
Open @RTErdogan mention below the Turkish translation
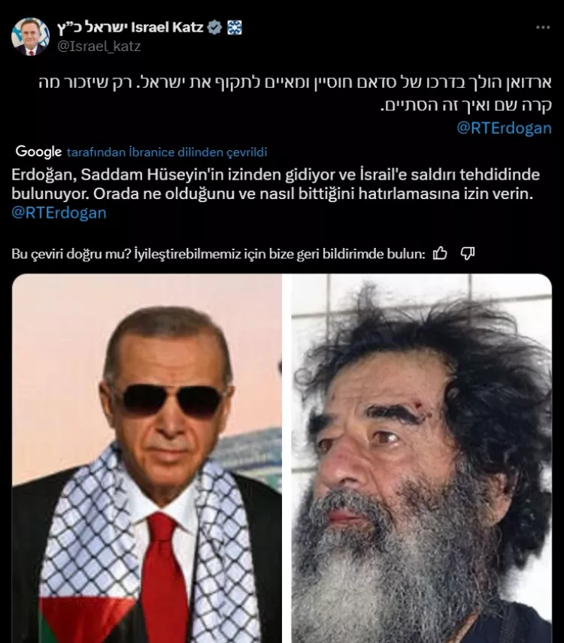point(59,213)
